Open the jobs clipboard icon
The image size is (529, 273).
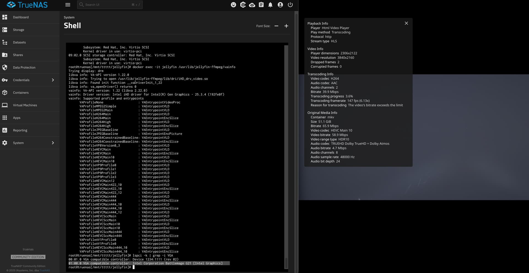(x=261, y=5)
